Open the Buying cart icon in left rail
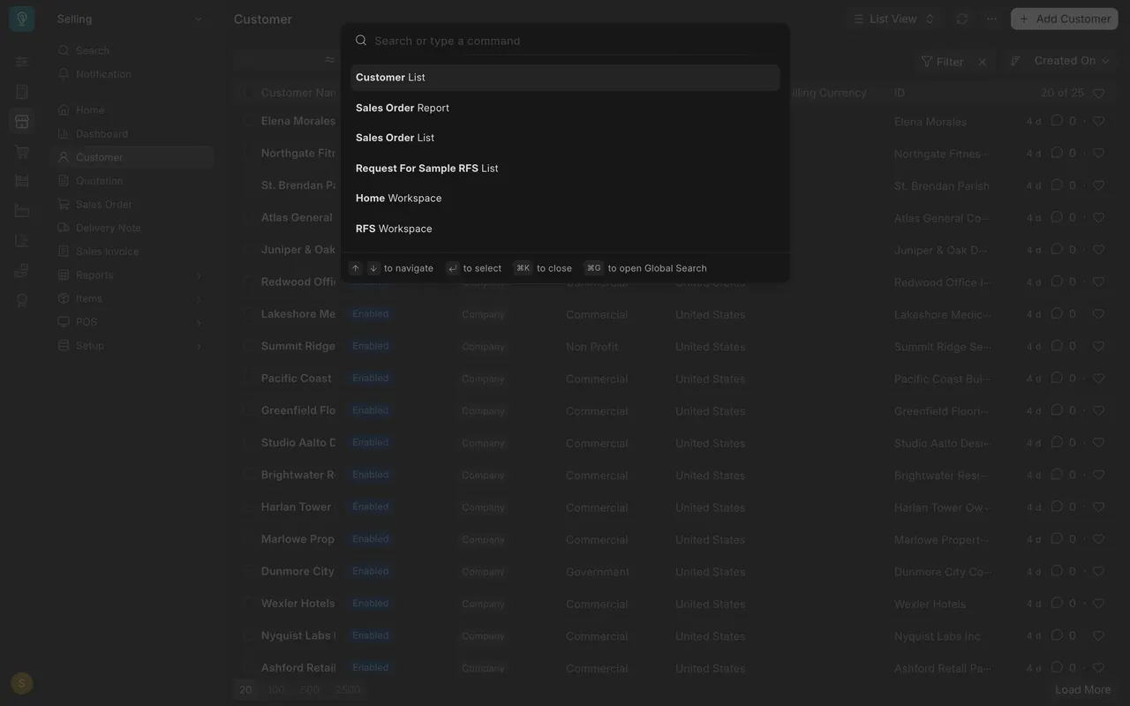The image size is (1130, 706). pos(22,152)
